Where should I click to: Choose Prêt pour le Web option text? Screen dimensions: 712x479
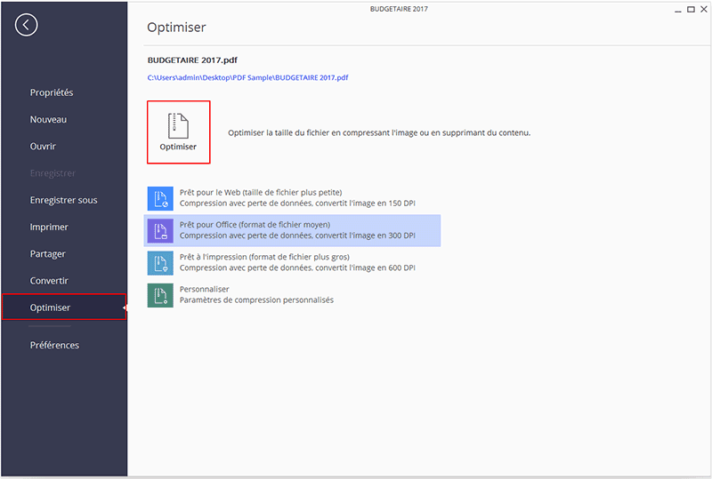pyautogui.click(x=297, y=198)
